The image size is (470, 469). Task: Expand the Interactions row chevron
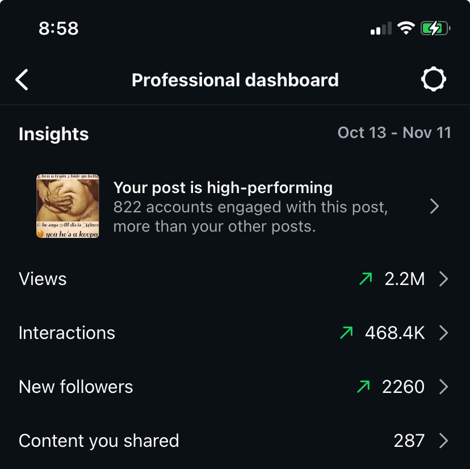[x=444, y=333]
